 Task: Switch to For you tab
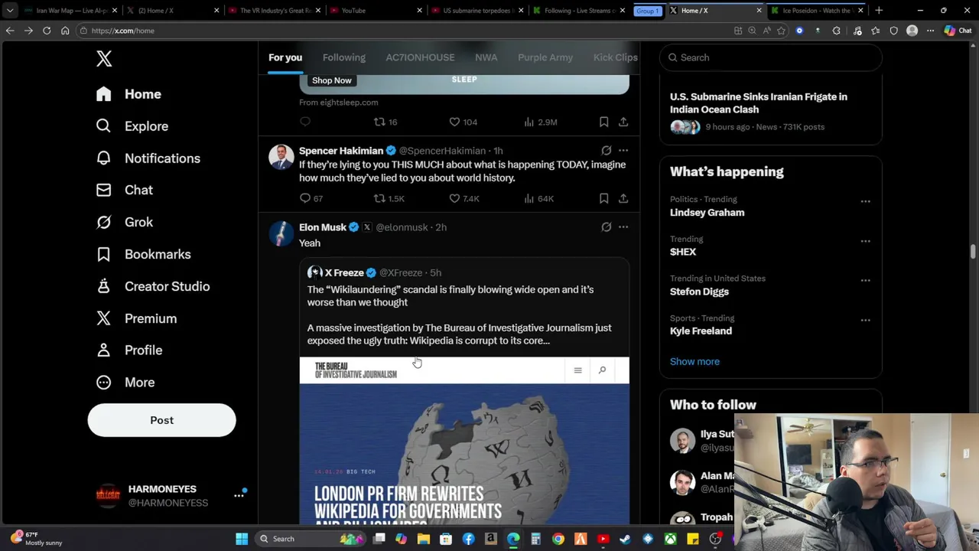pyautogui.click(x=285, y=57)
